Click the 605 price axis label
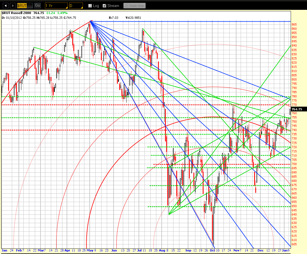The height and width of the screenshot is (254, 307). pyautogui.click(x=294, y=244)
